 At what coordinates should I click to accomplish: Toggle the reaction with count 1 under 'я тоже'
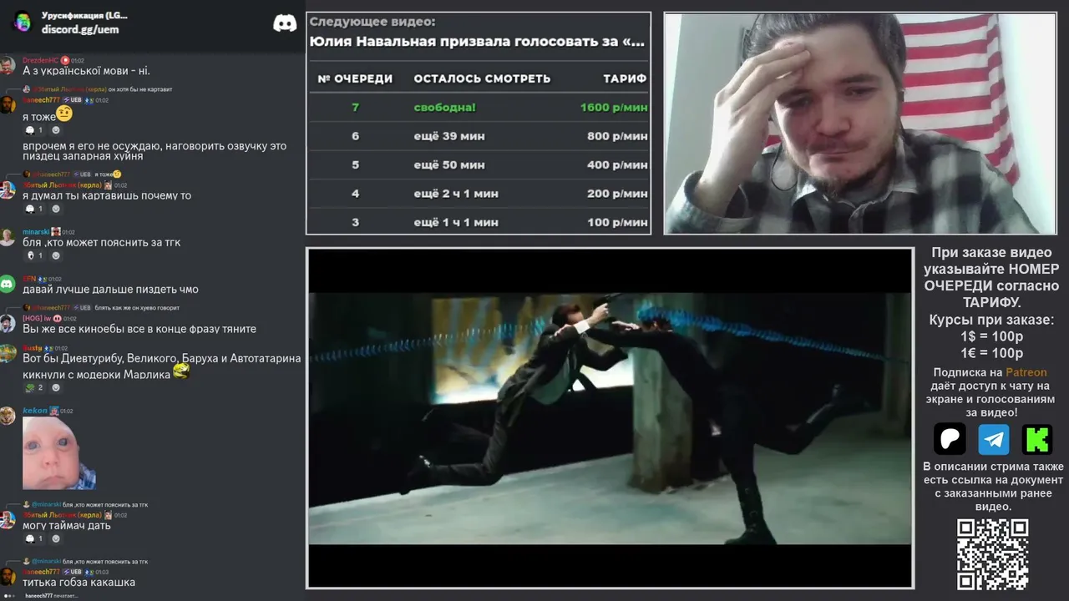pos(34,130)
